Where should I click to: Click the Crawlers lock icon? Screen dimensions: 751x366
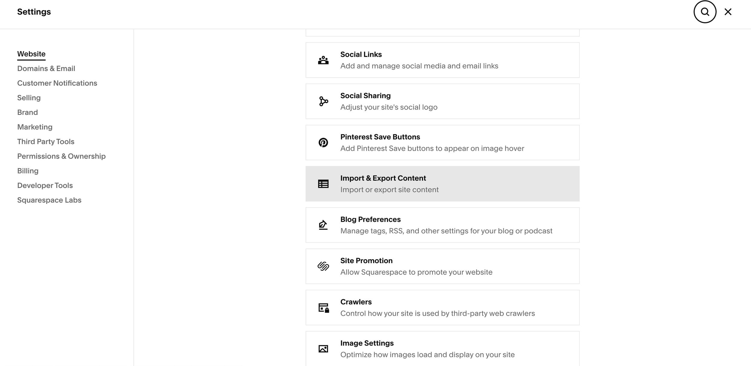[x=323, y=307]
